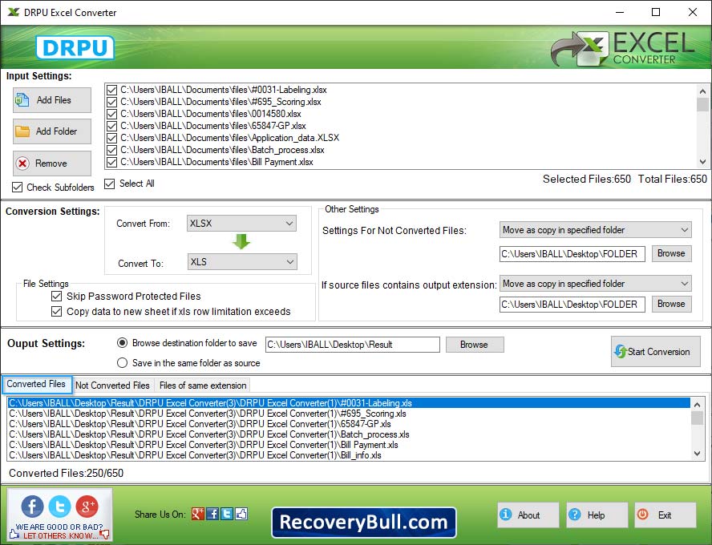Switch to the Not Converted Files tab
This screenshot has width=712, height=545.
coord(112,386)
